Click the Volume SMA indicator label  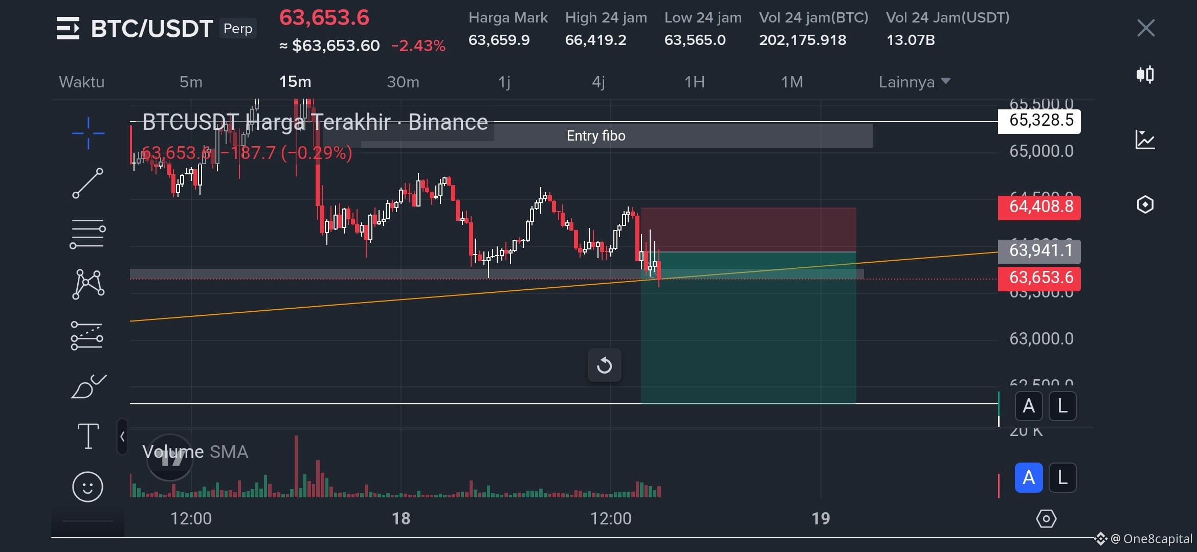tap(195, 452)
